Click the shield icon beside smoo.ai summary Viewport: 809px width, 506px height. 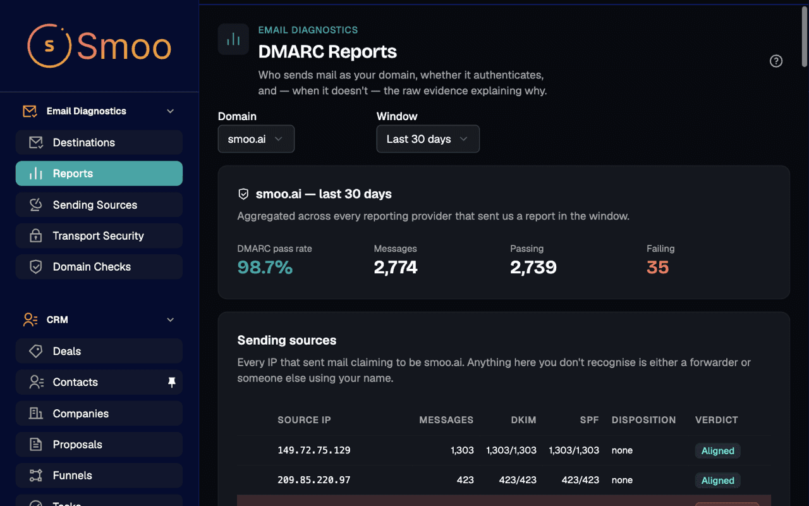243,194
